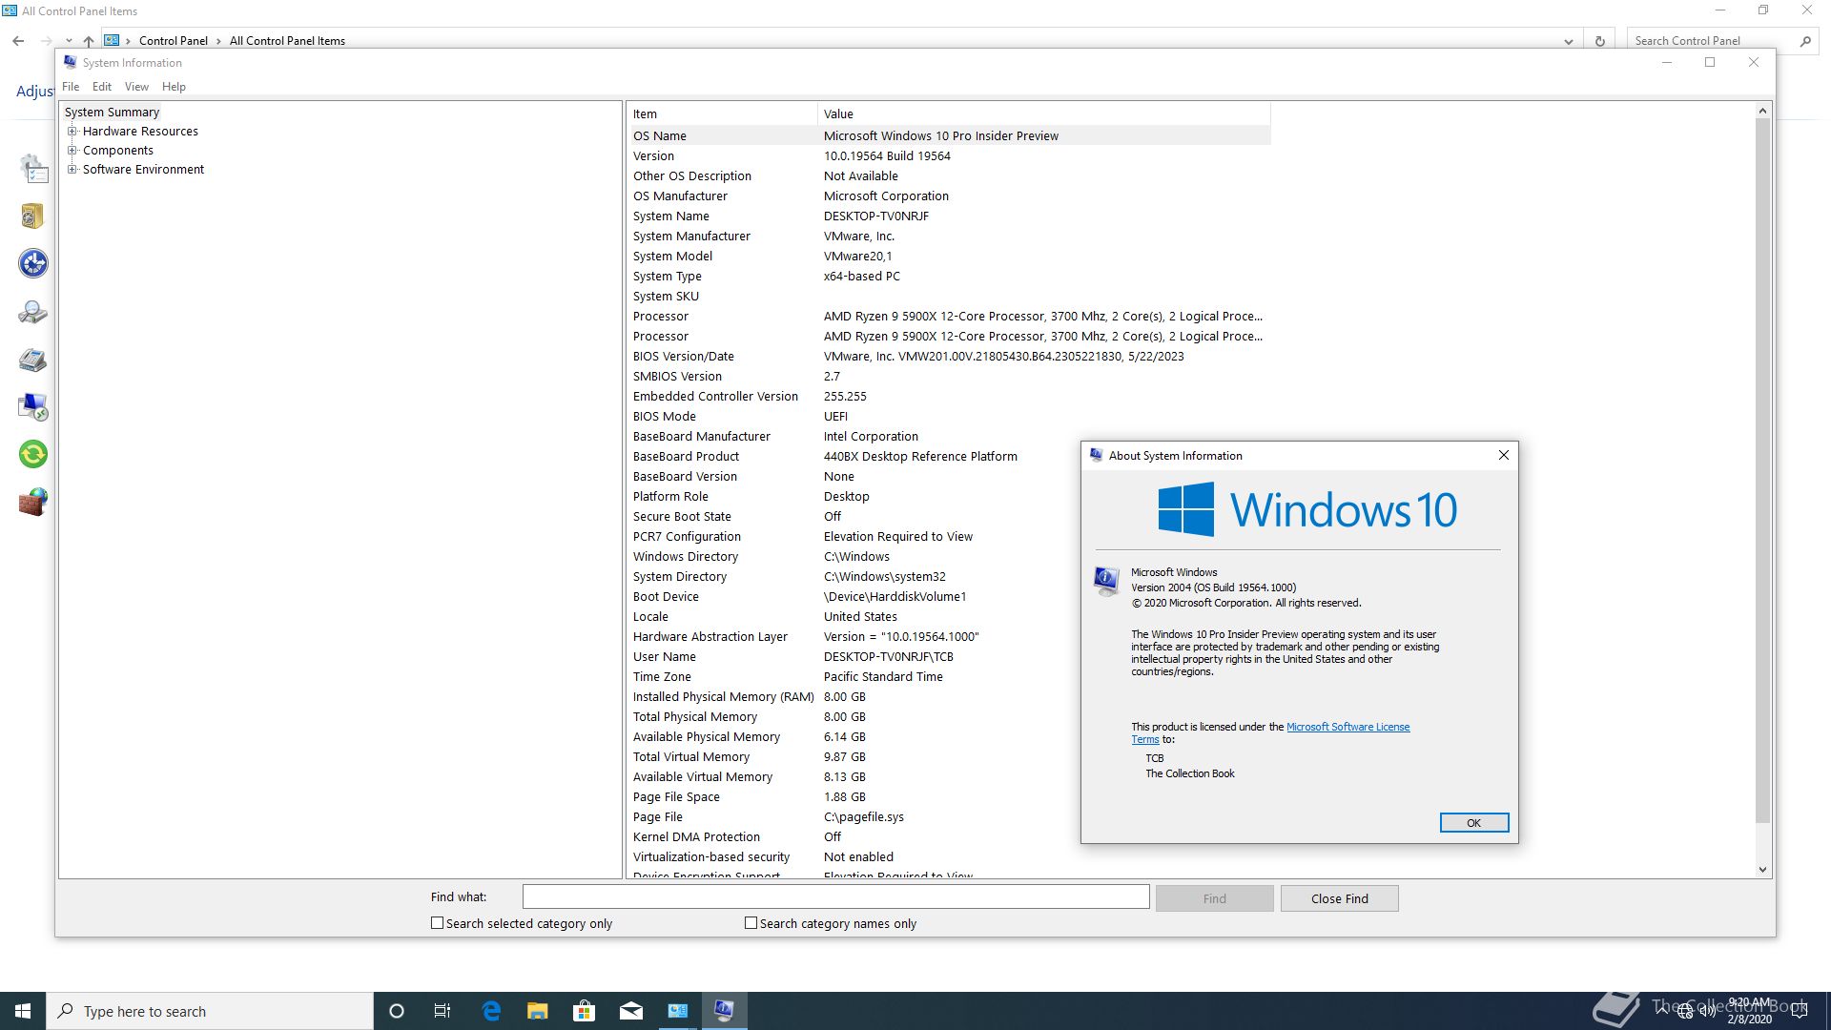Open the gold safe icon in Control Panel

click(x=33, y=216)
